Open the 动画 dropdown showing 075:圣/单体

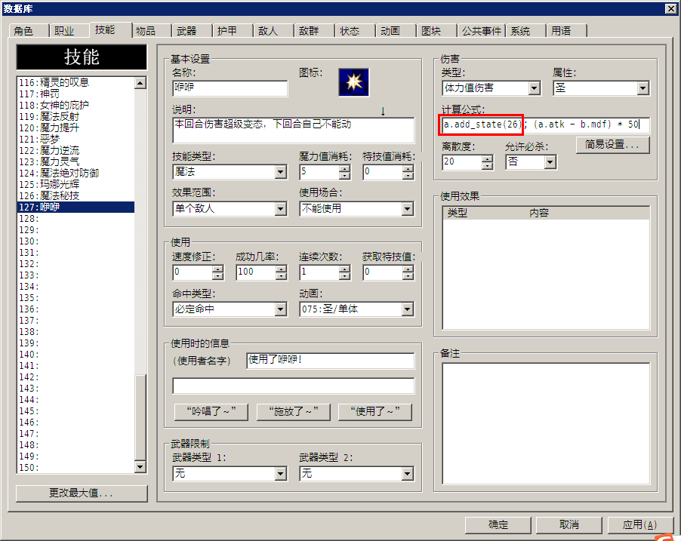tap(356, 309)
